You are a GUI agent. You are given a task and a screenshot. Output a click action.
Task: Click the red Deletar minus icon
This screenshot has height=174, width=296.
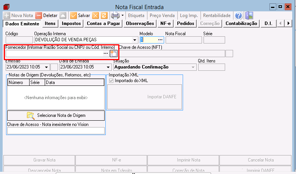[x=39, y=16]
